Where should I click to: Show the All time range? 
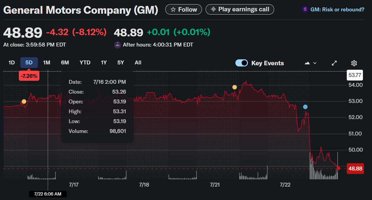[138, 63]
